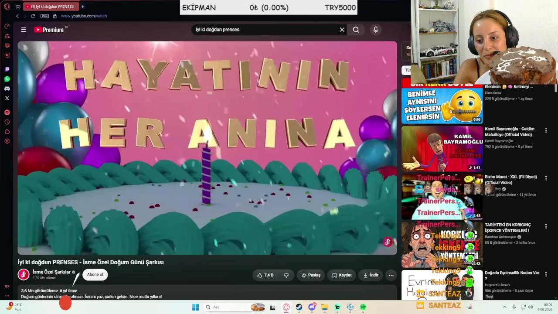Viewport: 558px width, 314px height.
Task: Open microphone indicator in system tray
Action: (x=514, y=307)
